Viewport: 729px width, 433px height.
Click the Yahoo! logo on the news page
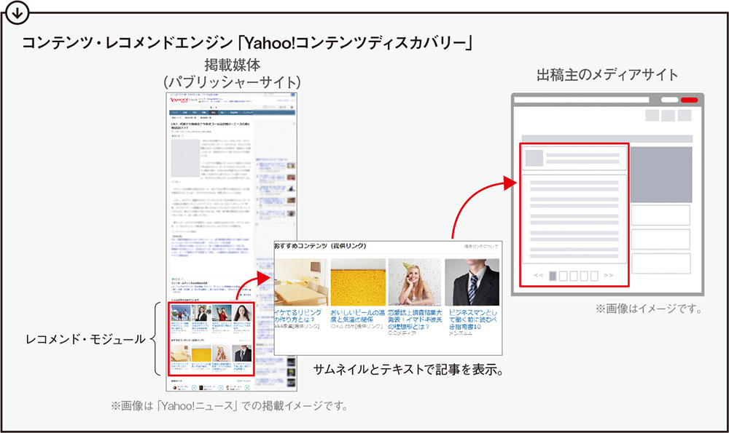click(179, 100)
